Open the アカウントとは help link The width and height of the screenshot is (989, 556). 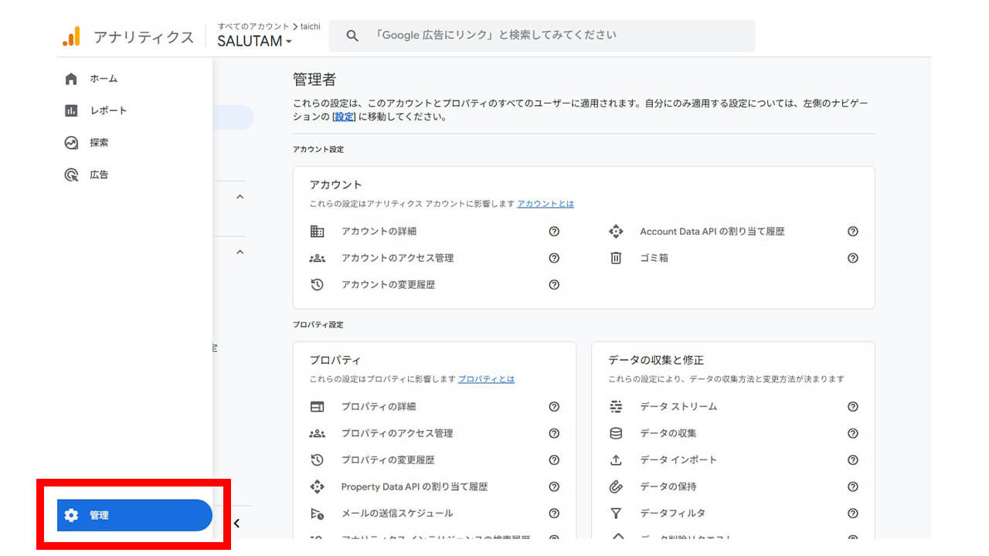(545, 204)
